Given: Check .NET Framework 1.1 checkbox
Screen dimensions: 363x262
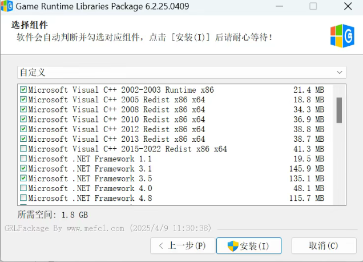Looking at the screenshot, I should [x=23, y=158].
